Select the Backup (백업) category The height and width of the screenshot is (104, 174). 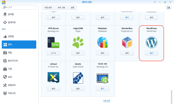[19, 53]
